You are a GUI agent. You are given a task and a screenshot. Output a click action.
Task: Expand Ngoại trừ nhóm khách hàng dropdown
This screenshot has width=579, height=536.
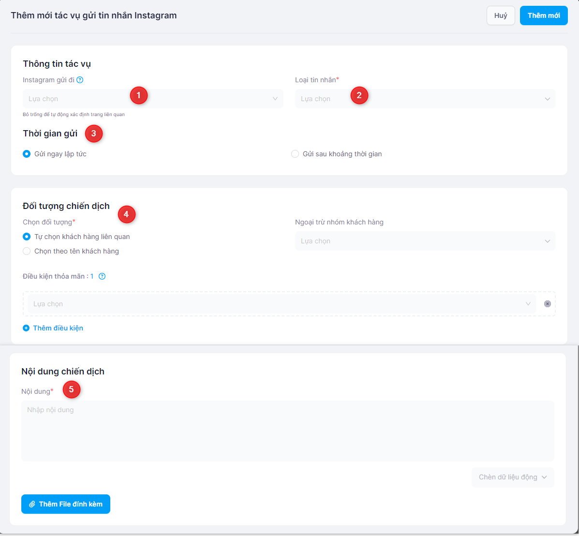(x=425, y=241)
